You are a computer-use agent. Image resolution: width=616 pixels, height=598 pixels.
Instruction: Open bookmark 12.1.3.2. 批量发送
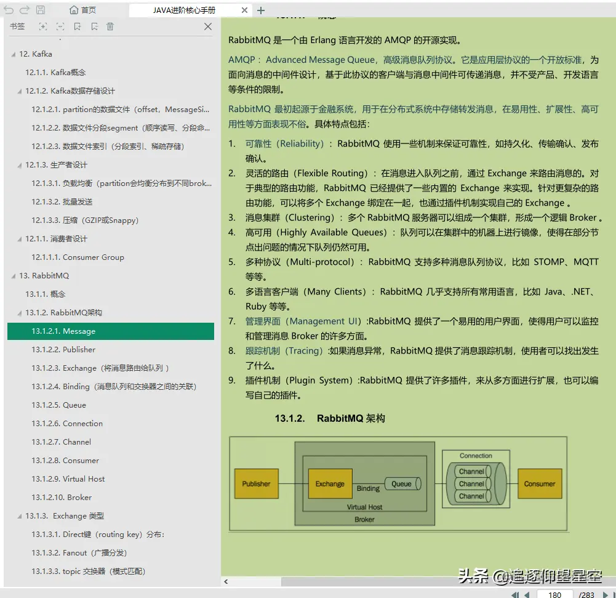(62, 201)
